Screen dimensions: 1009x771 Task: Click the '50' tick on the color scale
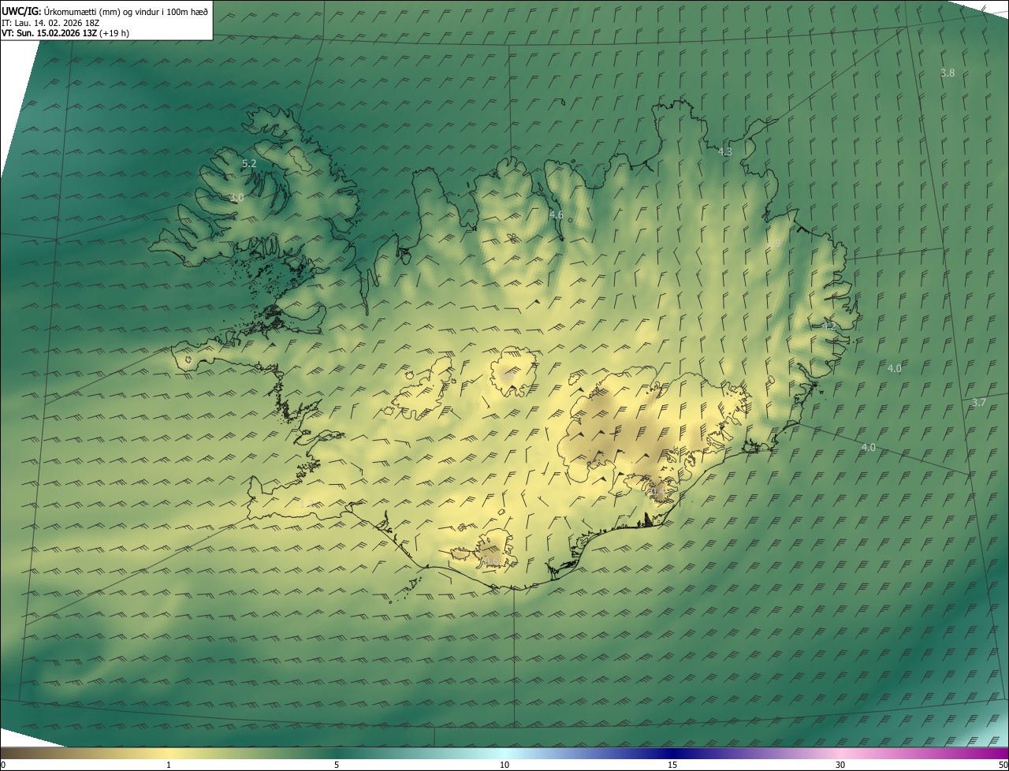[1003, 765]
